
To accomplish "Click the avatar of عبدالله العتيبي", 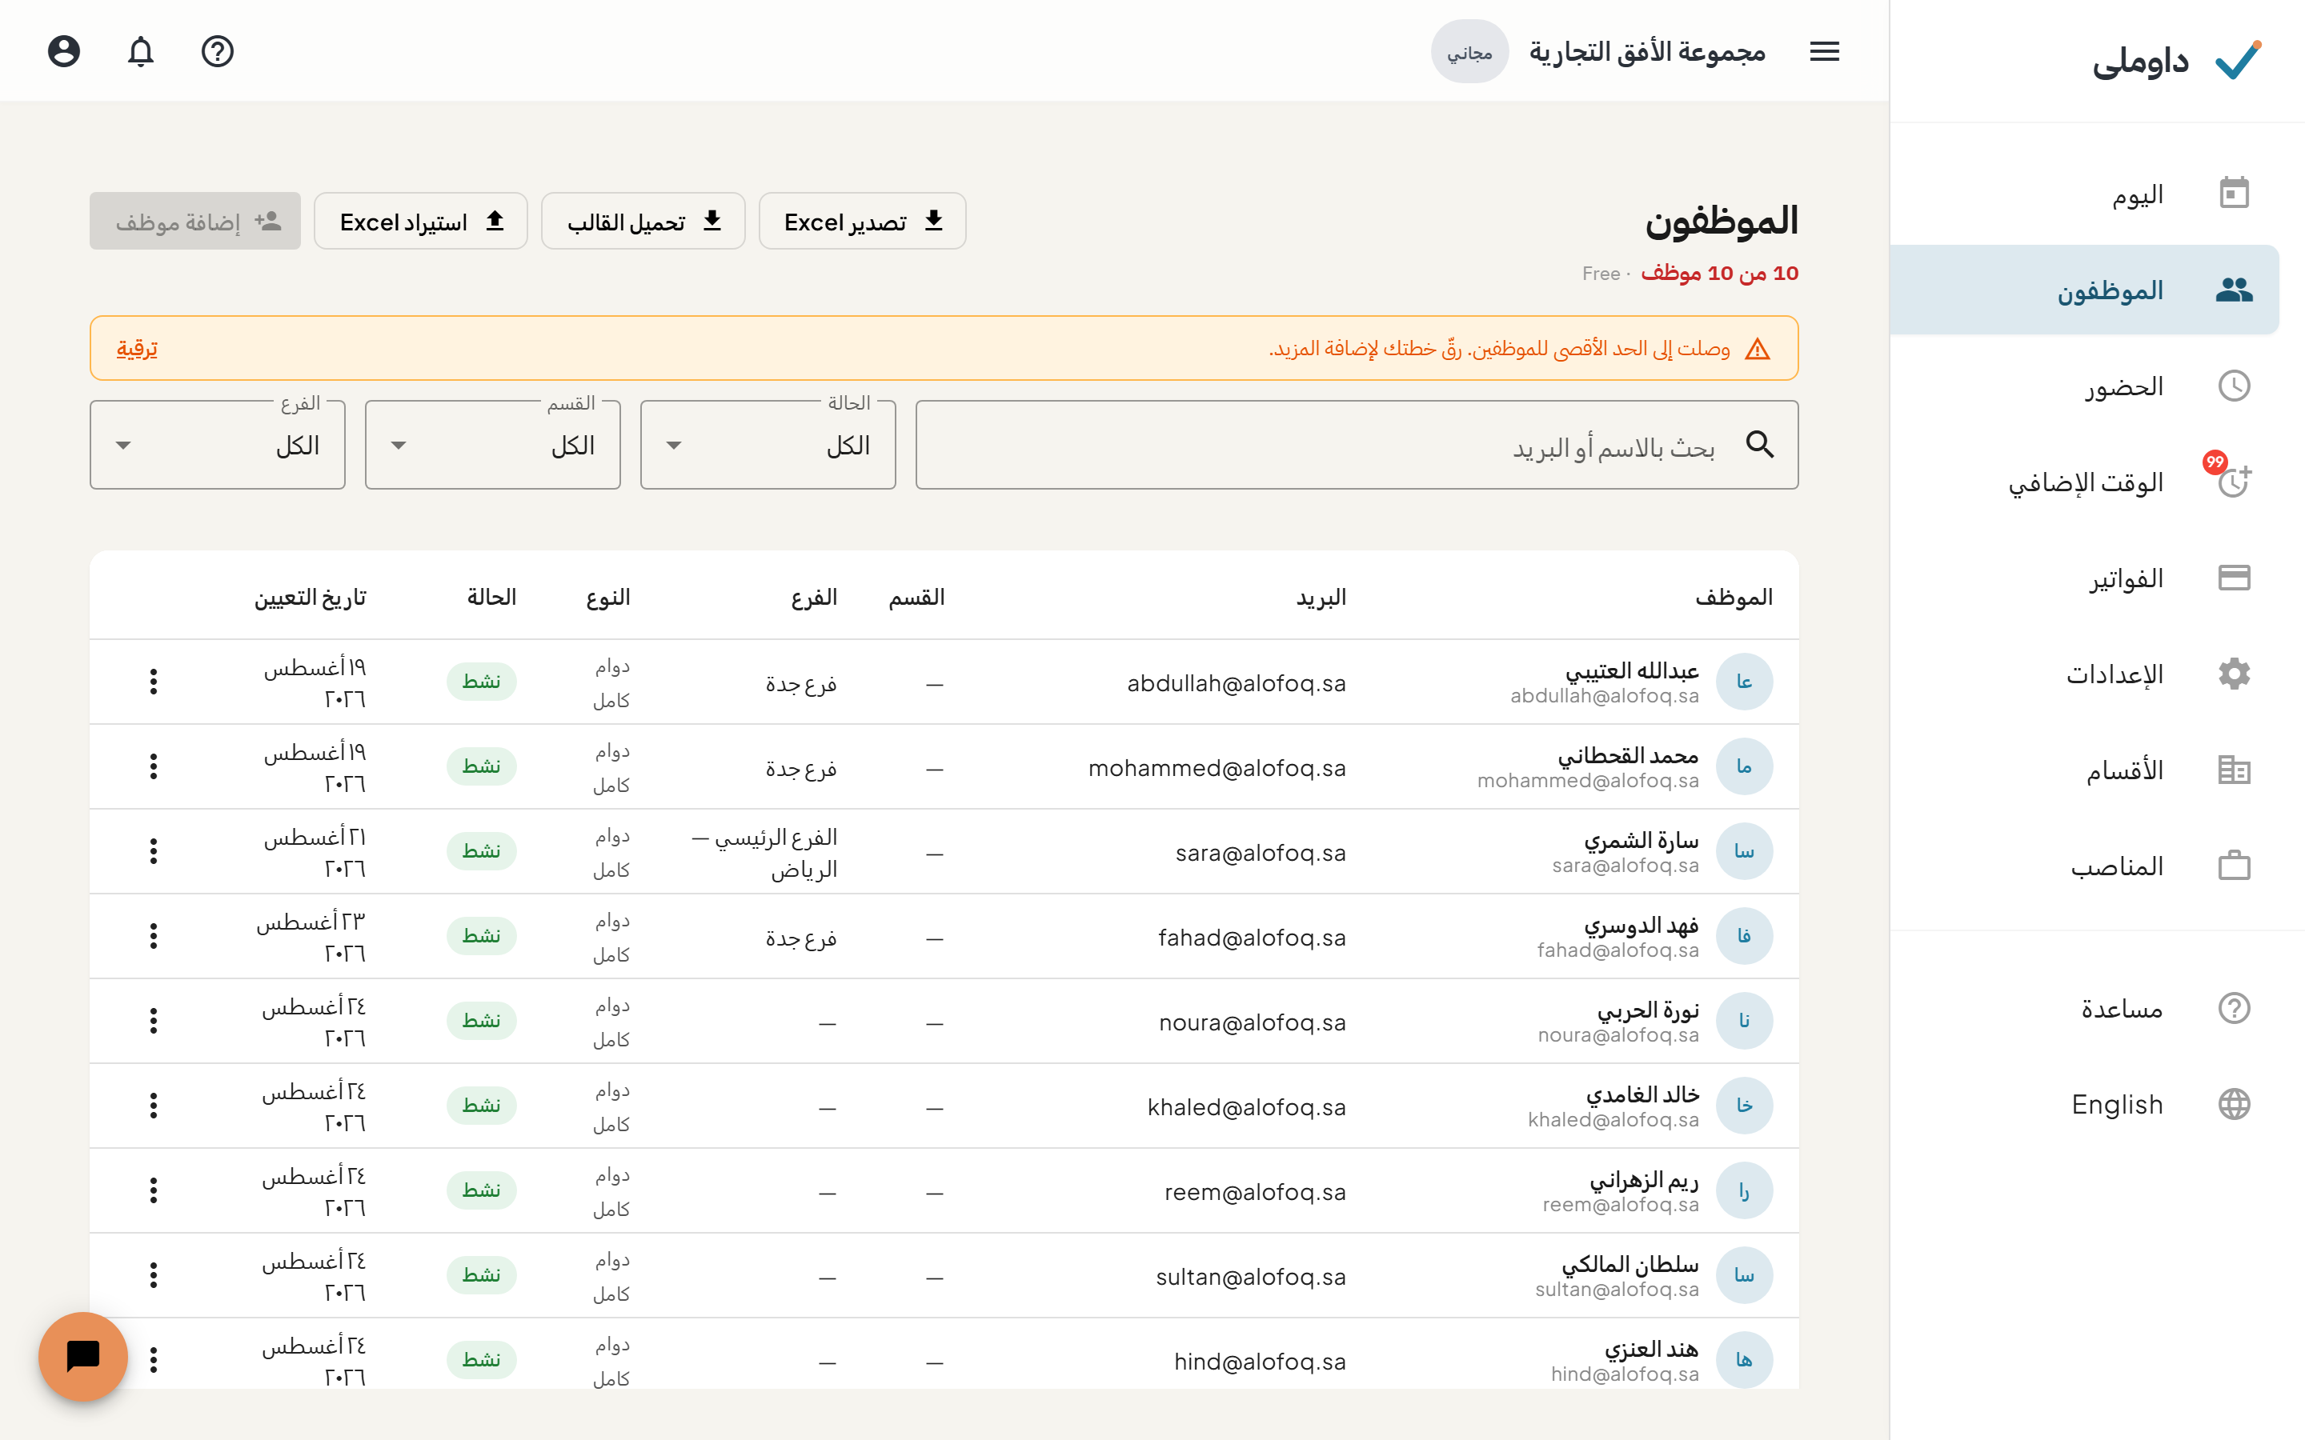I will pos(1743,681).
